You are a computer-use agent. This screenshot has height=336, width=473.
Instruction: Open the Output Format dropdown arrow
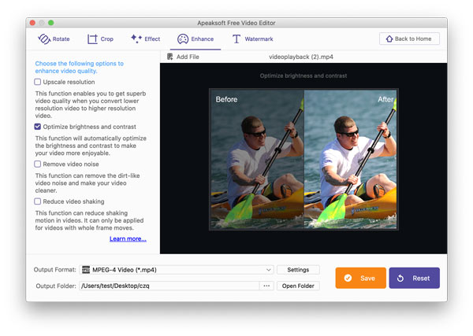point(268,270)
